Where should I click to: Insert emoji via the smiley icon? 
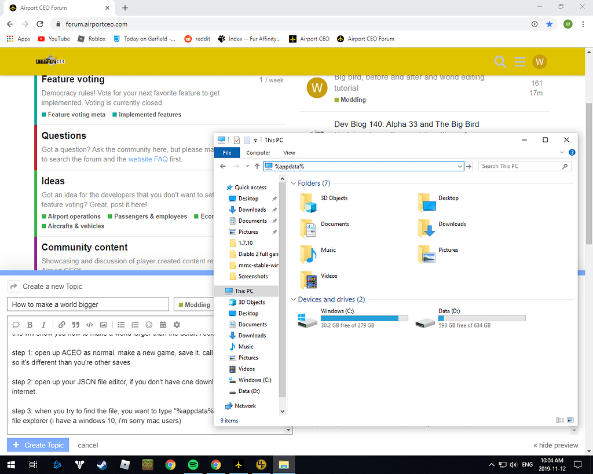tap(149, 325)
